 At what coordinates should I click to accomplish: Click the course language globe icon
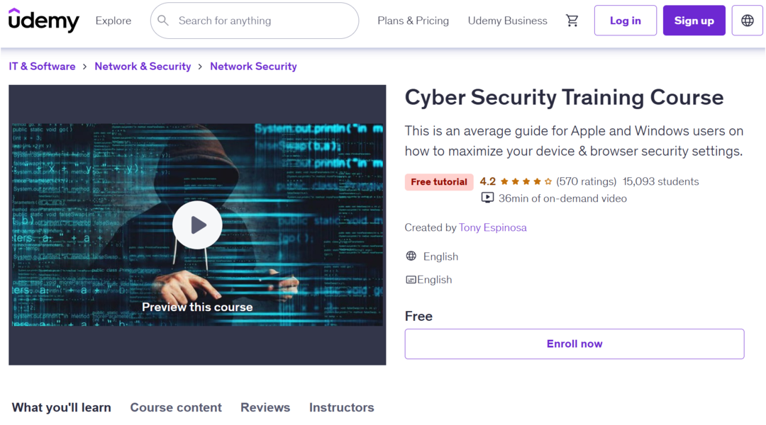tap(411, 256)
